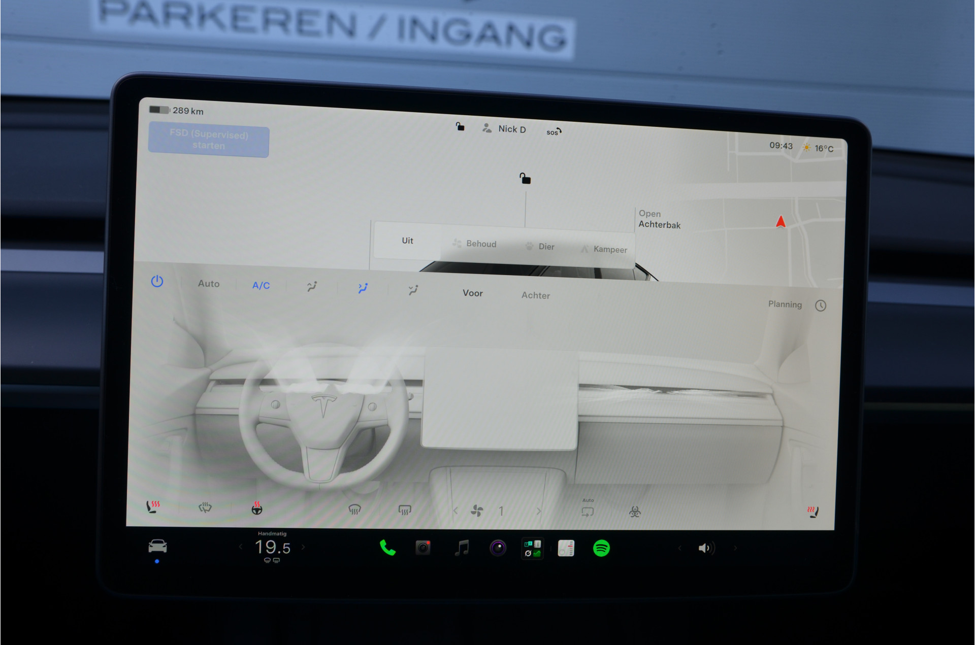Select Kampeer camp mode
The height and width of the screenshot is (645, 975).
[x=604, y=249]
